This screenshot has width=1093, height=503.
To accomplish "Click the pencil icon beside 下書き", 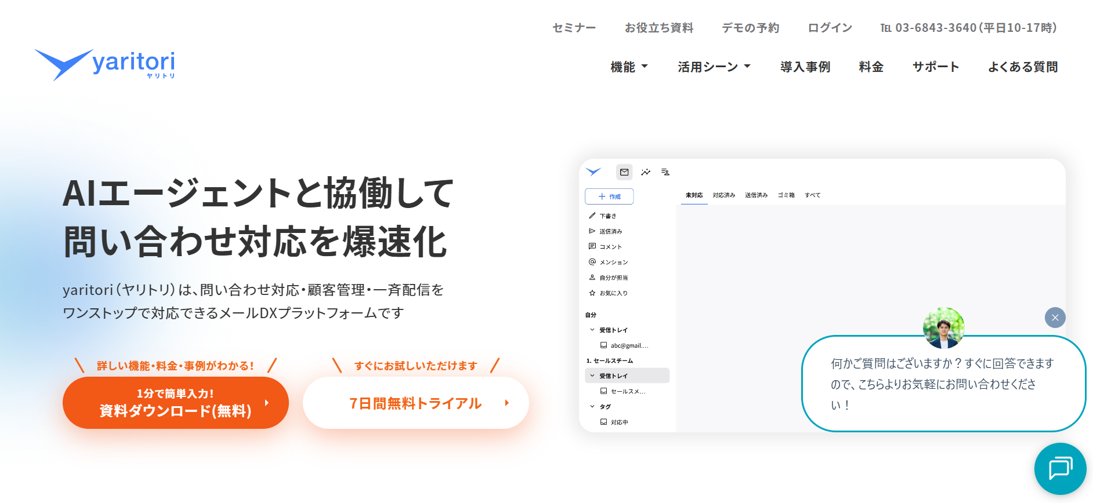I will 592,216.
